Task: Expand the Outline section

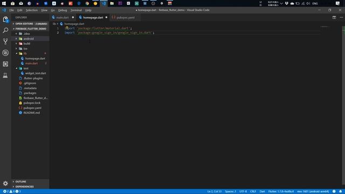Action: pyautogui.click(x=30, y=182)
